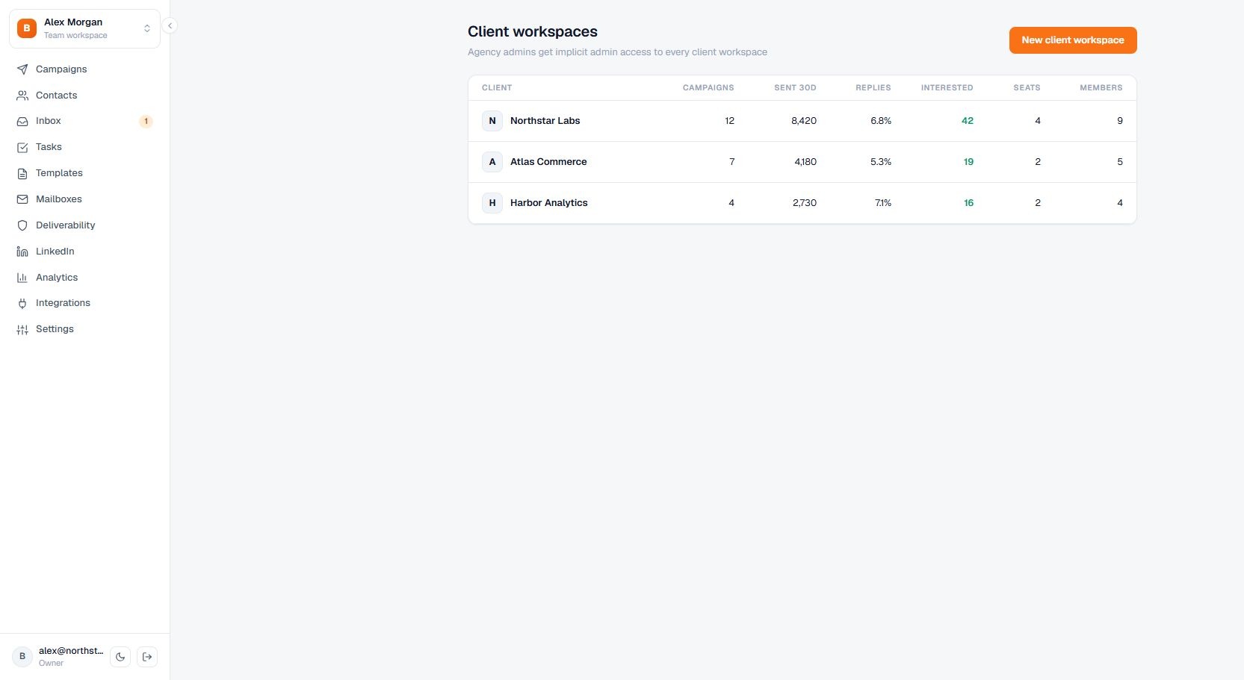Image resolution: width=1244 pixels, height=680 pixels.
Task: Click the Integrations plug icon
Action: coord(22,303)
